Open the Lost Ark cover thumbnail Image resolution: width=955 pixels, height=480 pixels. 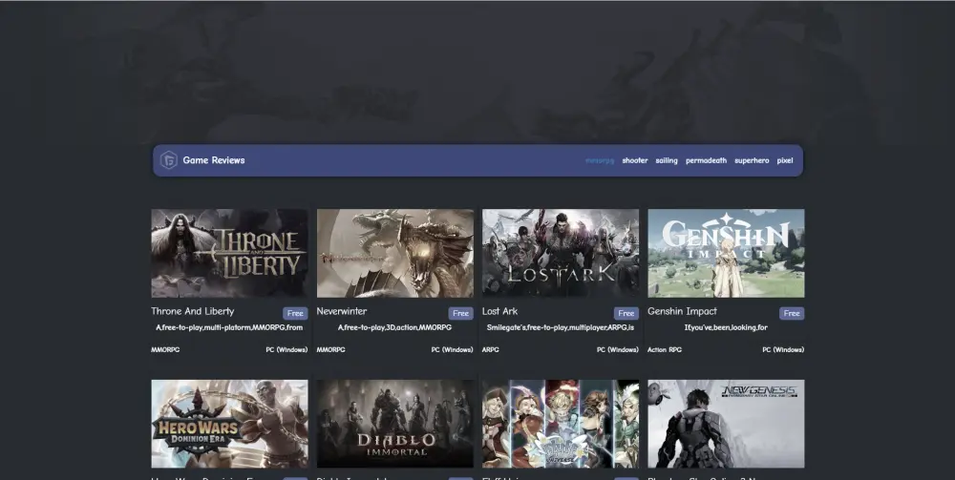click(561, 253)
